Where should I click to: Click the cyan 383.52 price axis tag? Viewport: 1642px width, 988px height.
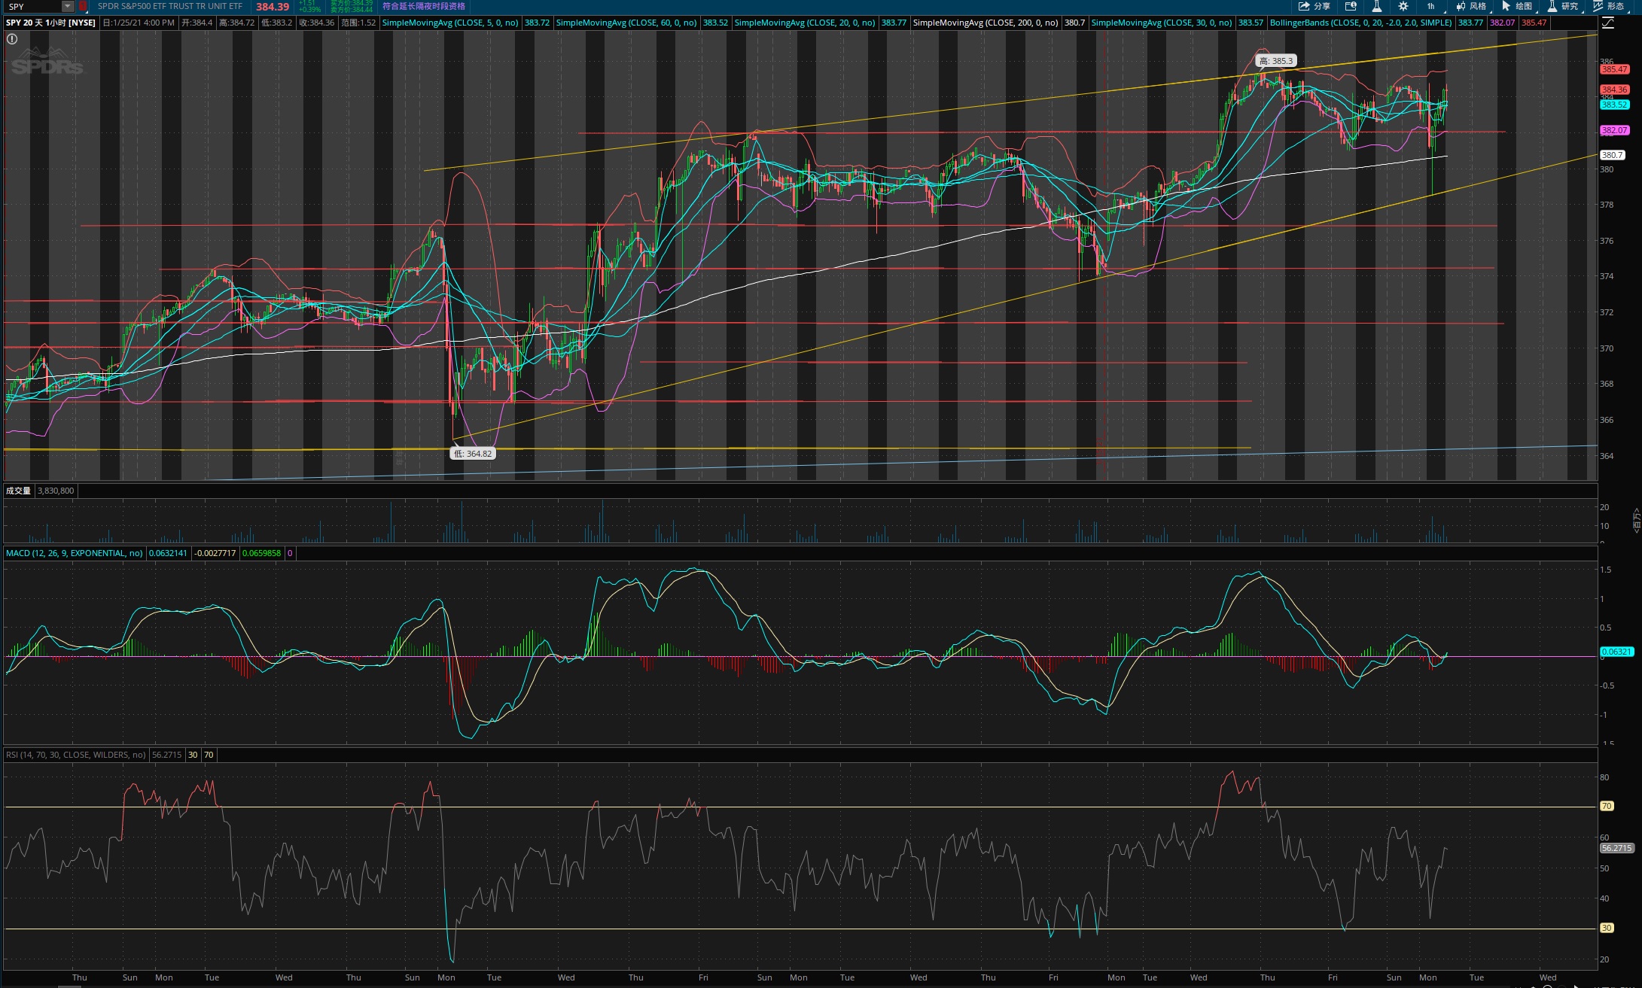pos(1615,105)
